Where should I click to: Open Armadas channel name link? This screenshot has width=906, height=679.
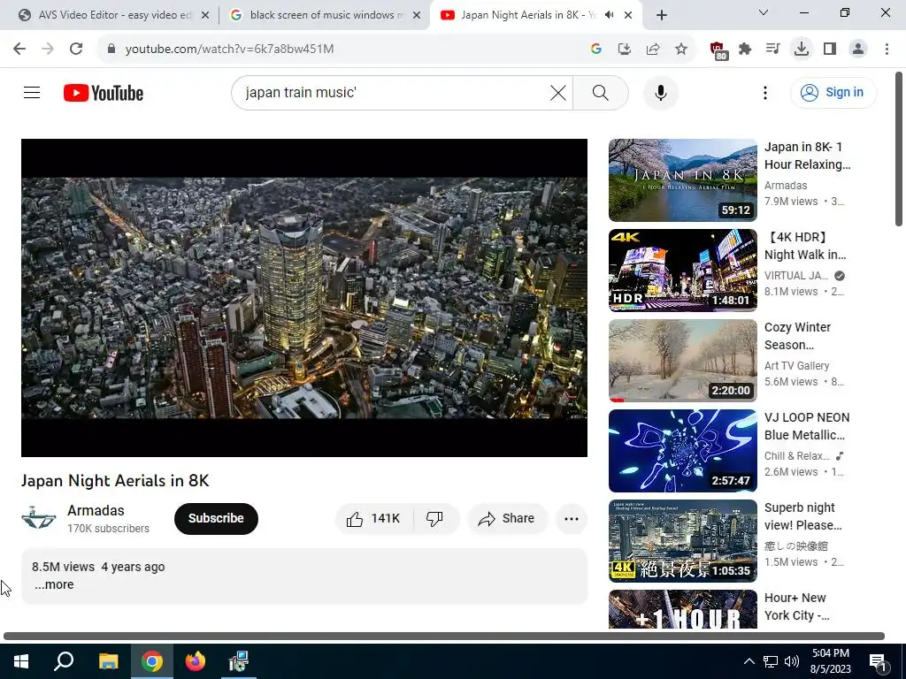point(96,510)
